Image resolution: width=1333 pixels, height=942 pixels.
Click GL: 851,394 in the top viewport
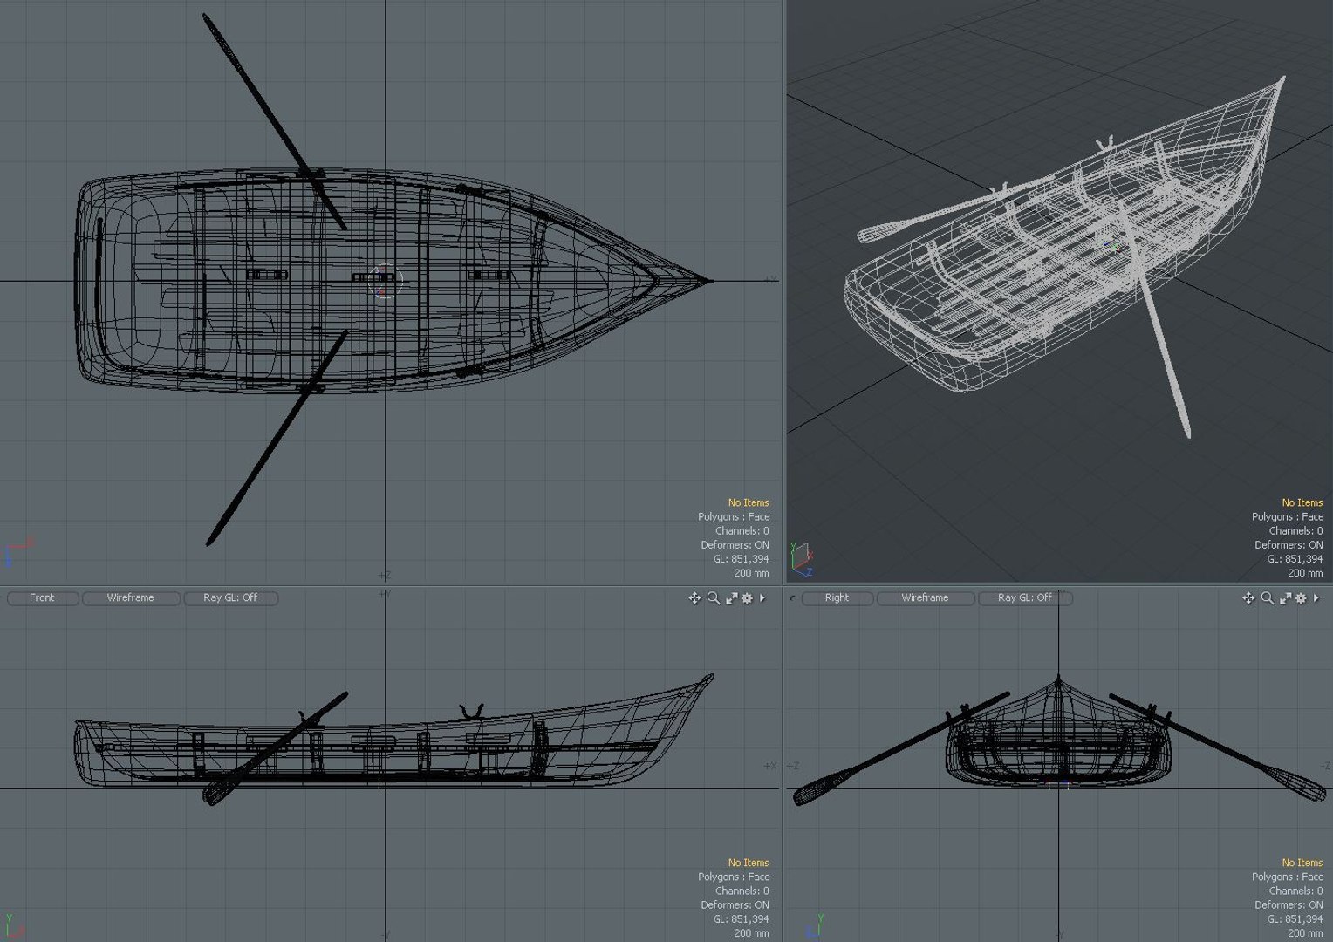(741, 559)
